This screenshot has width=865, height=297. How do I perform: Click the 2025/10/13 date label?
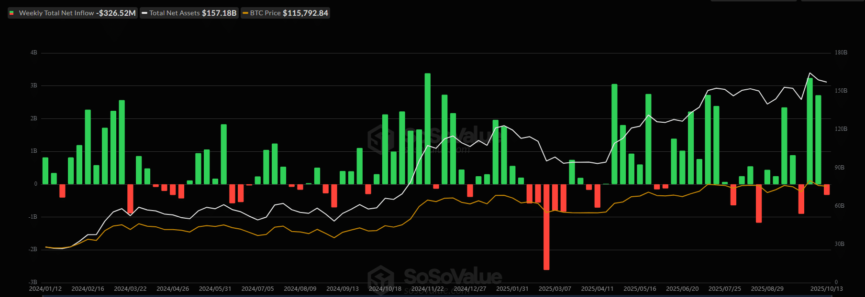[x=826, y=289]
